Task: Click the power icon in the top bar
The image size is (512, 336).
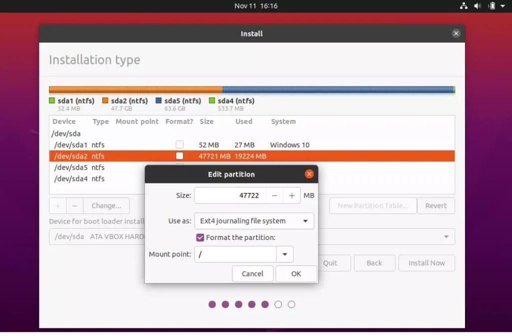Action: 491,6
